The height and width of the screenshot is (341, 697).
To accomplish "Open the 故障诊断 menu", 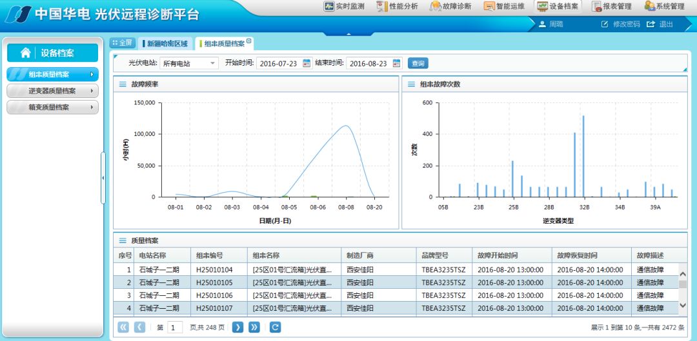I will coord(450,6).
